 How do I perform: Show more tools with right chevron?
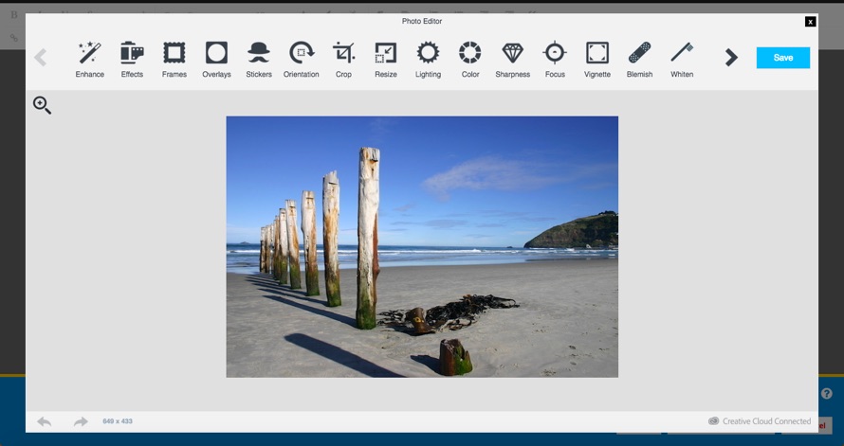click(x=731, y=58)
